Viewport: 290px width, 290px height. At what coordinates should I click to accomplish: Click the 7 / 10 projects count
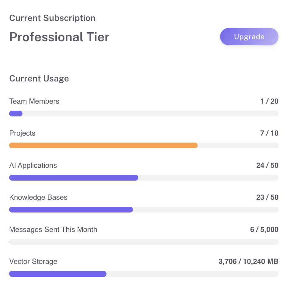[x=269, y=133]
